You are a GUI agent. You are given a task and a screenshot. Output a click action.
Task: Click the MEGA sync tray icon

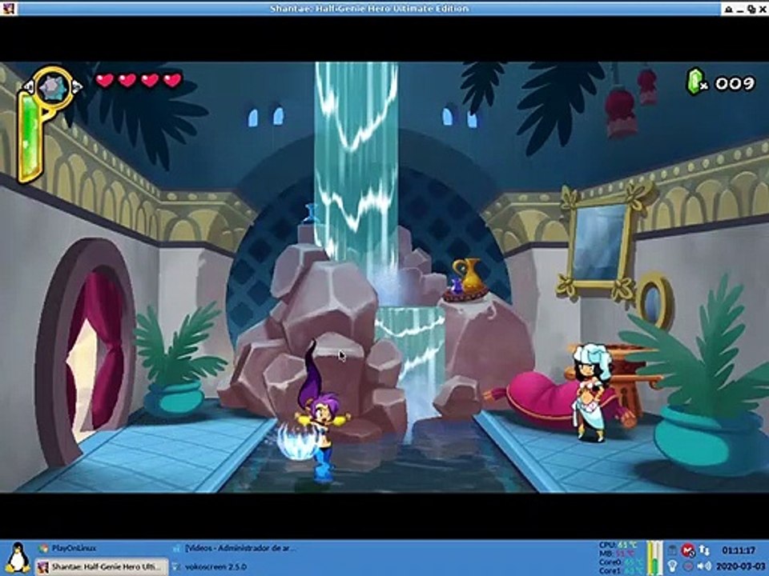688,550
